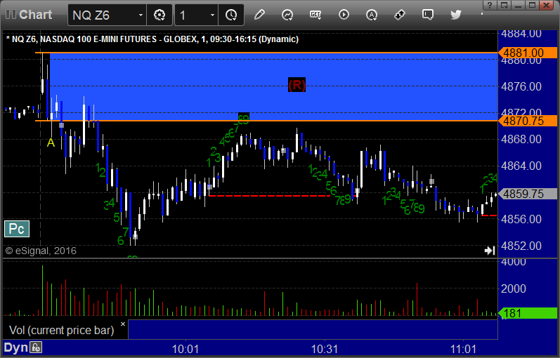Click the blue resistance zone rectangle

click(x=273, y=87)
